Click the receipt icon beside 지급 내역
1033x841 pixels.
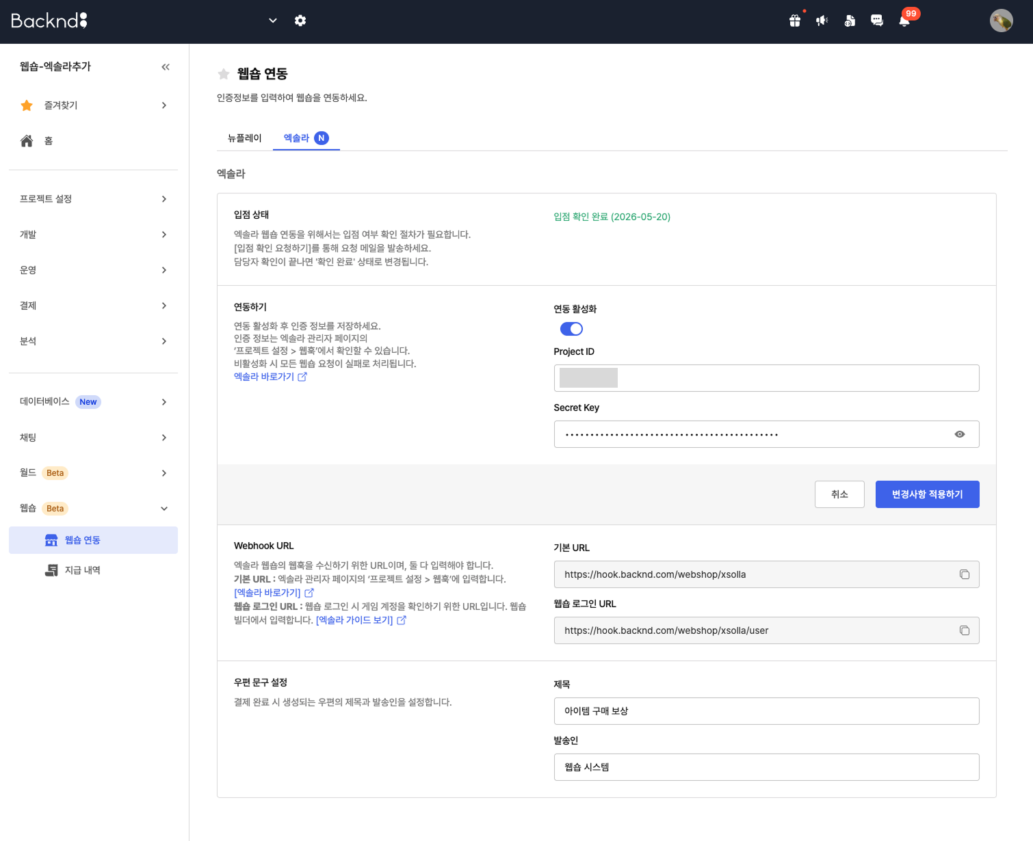(x=51, y=570)
